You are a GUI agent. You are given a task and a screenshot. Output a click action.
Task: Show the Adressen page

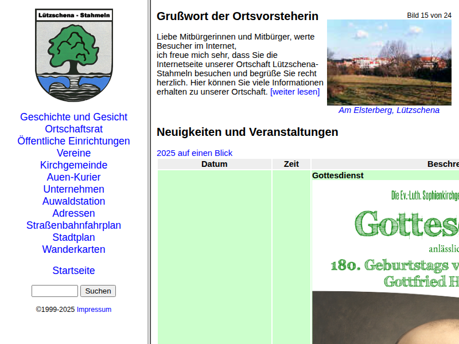click(74, 213)
